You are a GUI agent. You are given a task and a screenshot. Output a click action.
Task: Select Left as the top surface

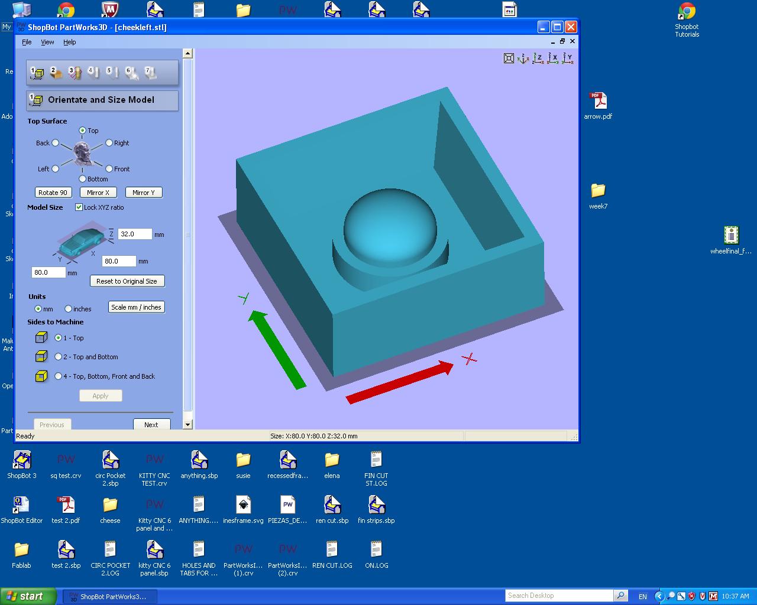(55, 169)
